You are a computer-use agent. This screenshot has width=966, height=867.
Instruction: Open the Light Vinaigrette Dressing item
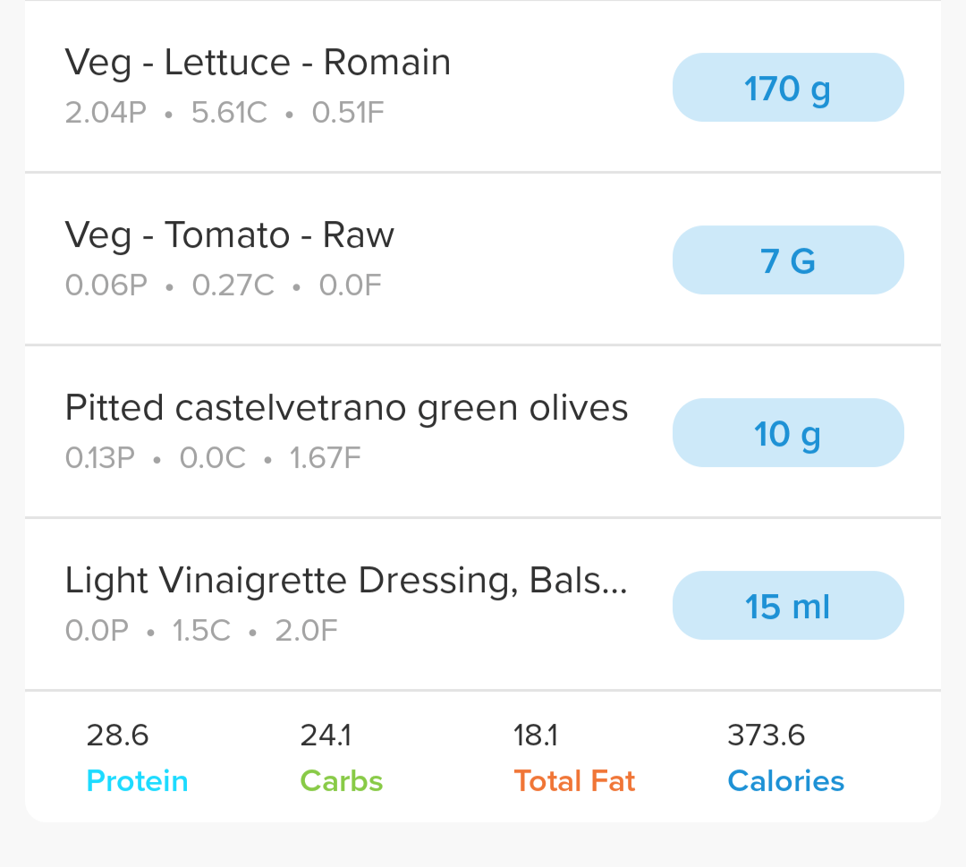pos(346,581)
